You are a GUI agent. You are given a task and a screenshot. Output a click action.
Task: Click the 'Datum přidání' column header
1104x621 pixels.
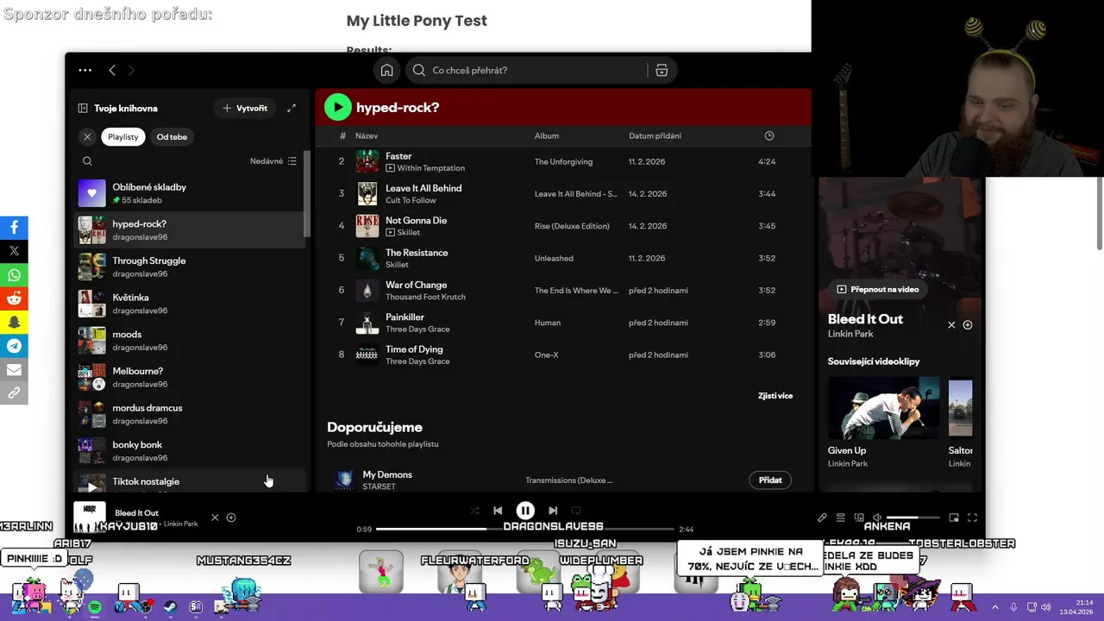pos(655,135)
